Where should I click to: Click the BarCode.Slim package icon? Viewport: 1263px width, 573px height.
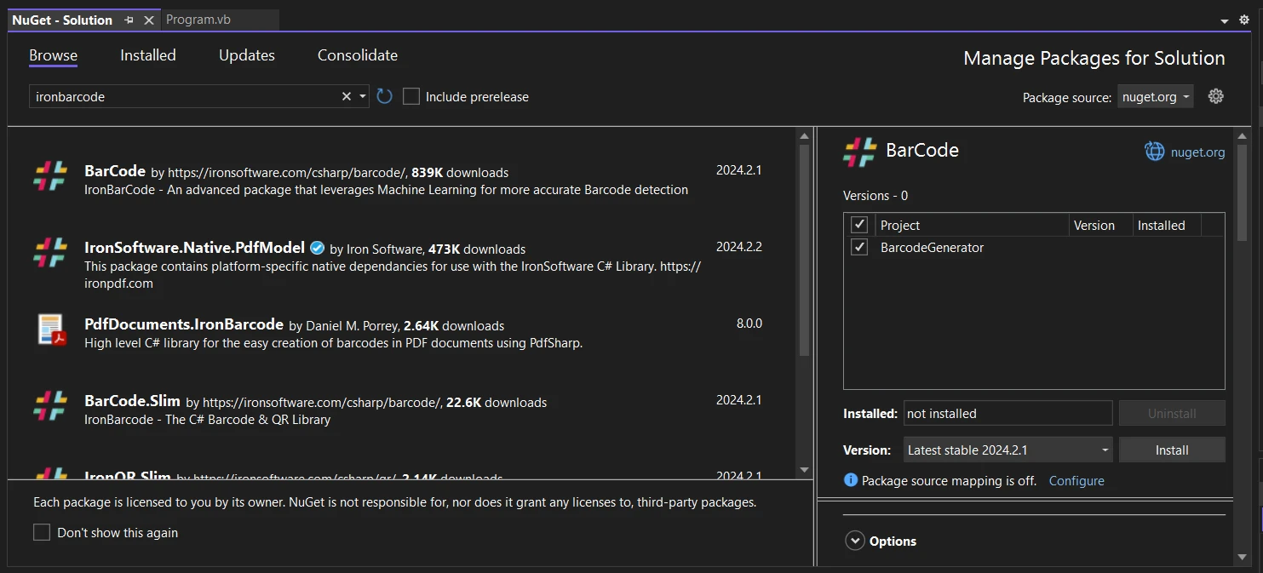point(51,405)
